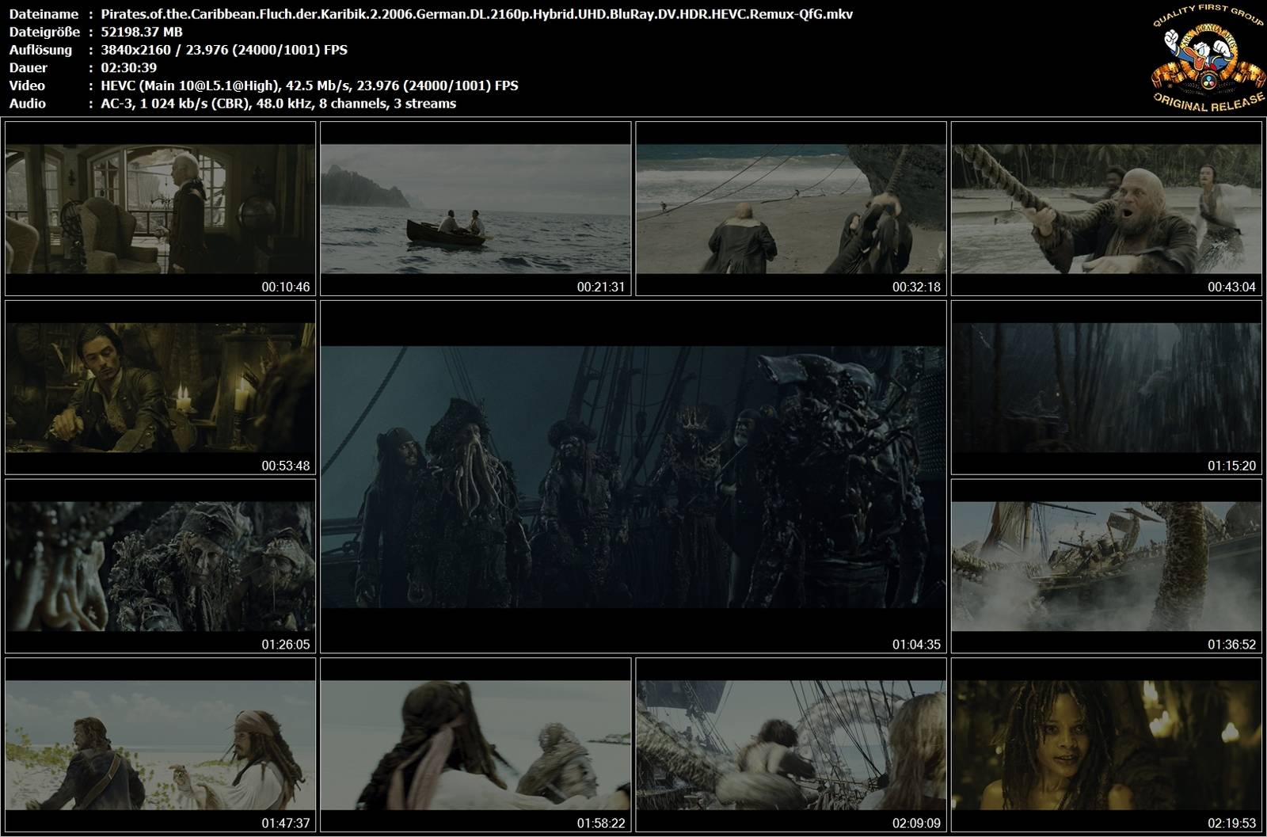Select the 01:15:20 timestamp
Image resolution: width=1267 pixels, height=837 pixels.
pyautogui.click(x=1231, y=466)
